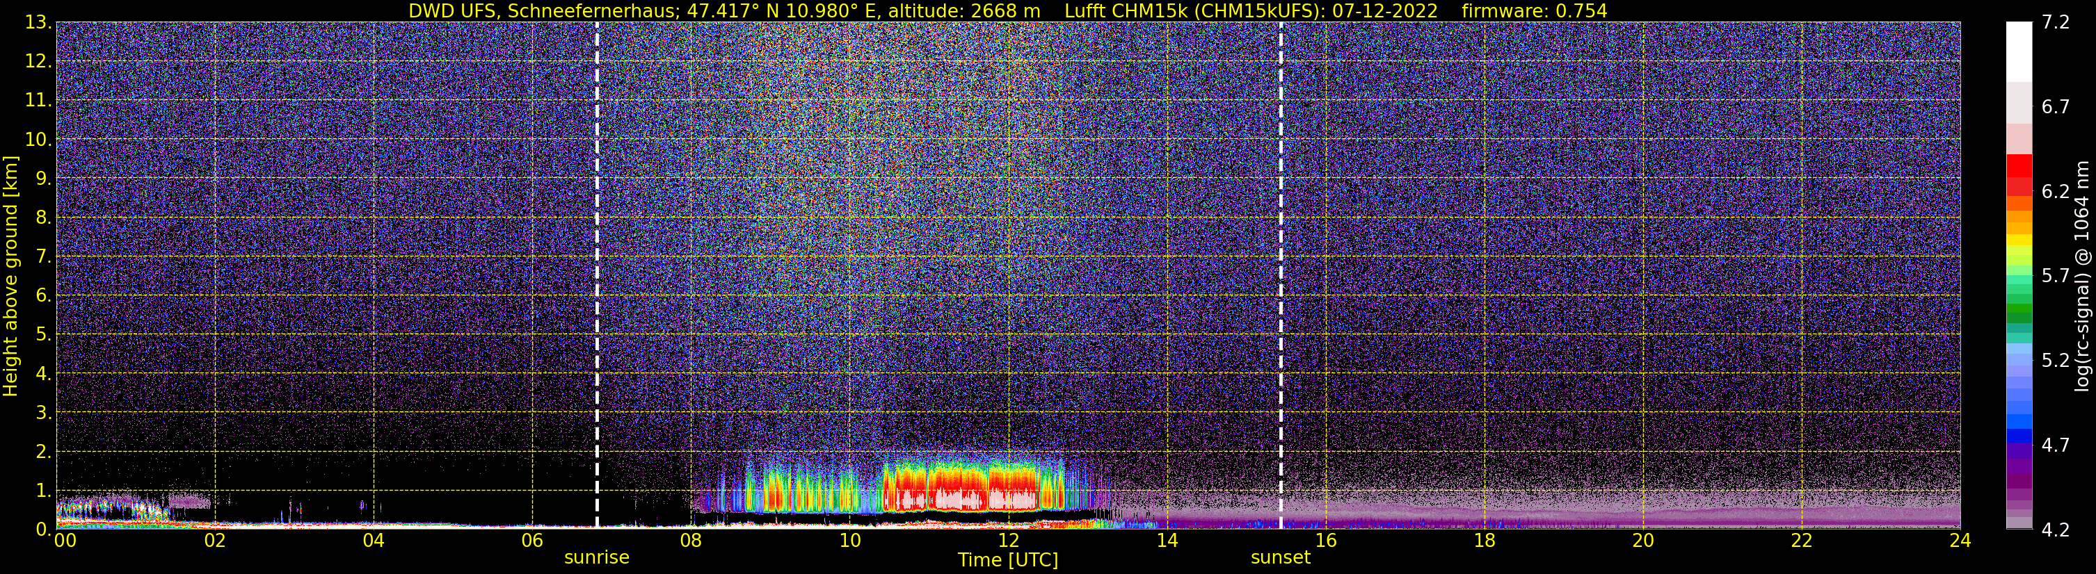
Task: Click the height axis tick label 11
Action: tap(38, 100)
